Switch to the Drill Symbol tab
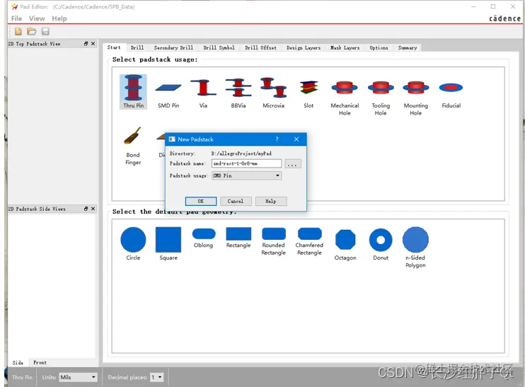Screen dimensions: 525x387 219,47
